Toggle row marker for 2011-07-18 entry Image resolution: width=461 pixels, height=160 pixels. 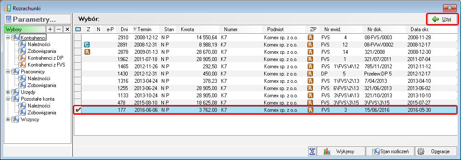pos(78,59)
